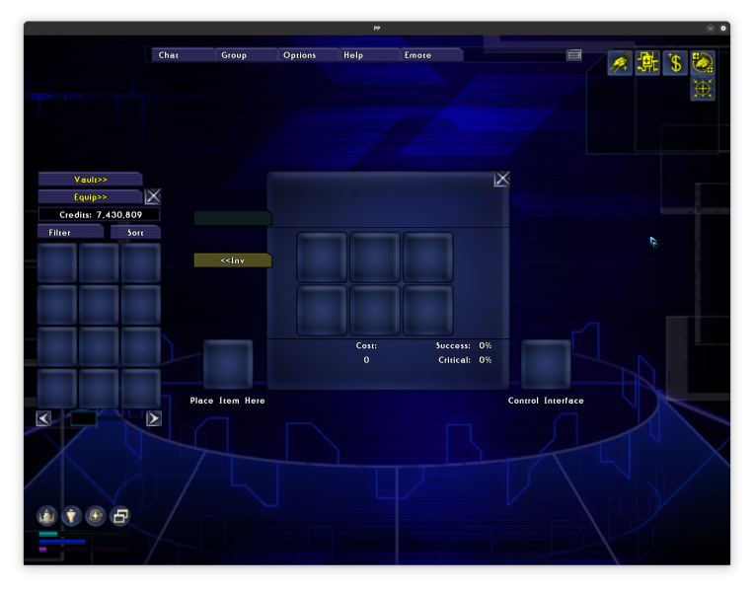Click the glowing star round icon
Screen dimensions: 754x591
(x=96, y=516)
